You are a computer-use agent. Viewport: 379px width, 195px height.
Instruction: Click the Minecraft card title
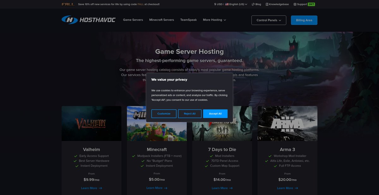(157, 149)
